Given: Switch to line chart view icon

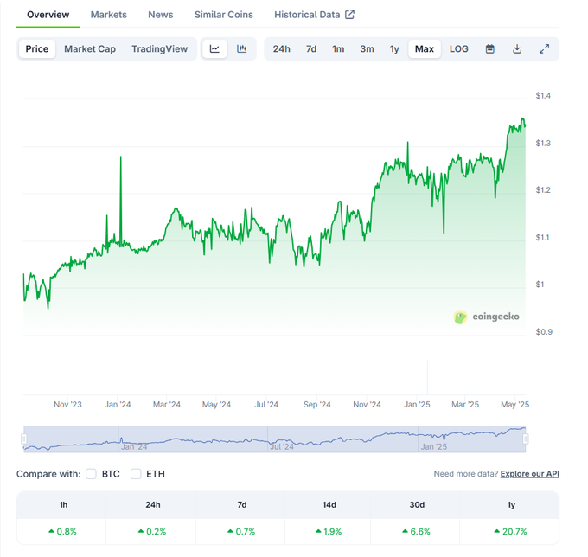Looking at the screenshot, I should tap(214, 49).
